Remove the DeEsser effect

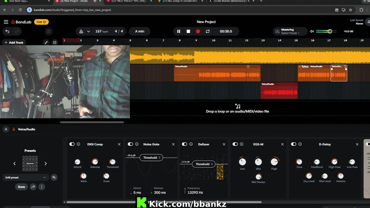[x=224, y=144]
